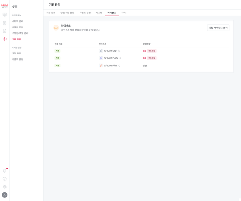
Task: Click the 1/15 usage value
Action: [145, 66]
